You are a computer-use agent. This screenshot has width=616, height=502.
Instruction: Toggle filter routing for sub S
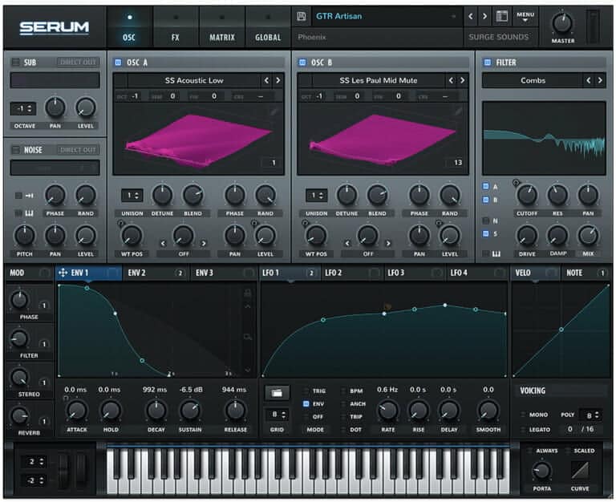tap(486, 233)
